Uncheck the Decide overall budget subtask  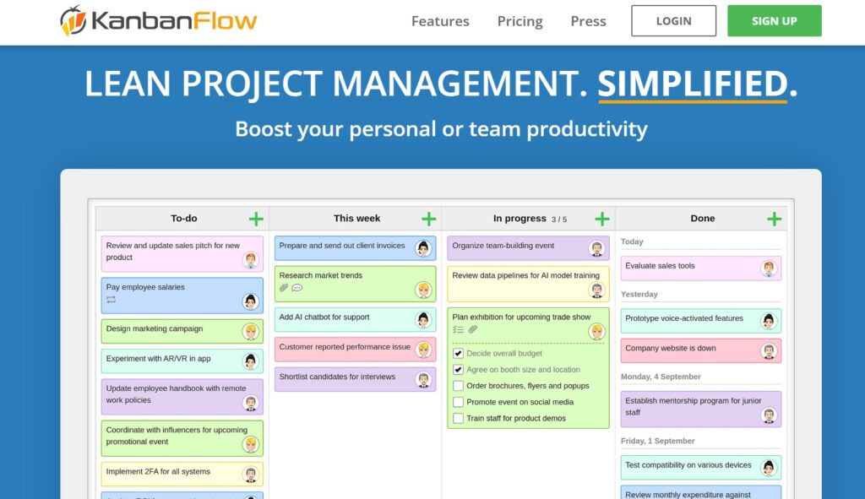(x=459, y=354)
